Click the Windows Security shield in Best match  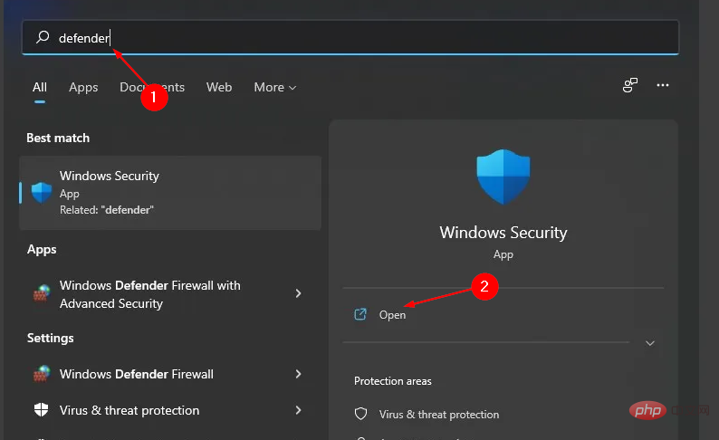click(x=42, y=192)
